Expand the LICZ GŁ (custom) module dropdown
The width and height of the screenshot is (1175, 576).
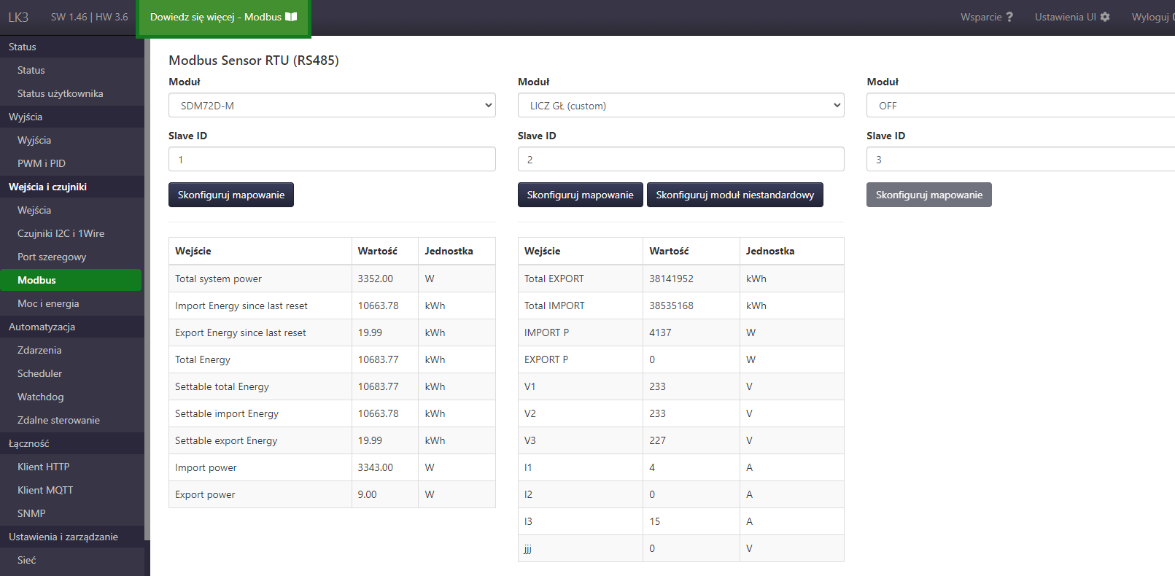pyautogui.click(x=680, y=106)
